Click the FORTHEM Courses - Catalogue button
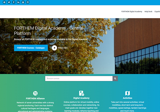Screen dimensions: 160x112 coord(31,48)
